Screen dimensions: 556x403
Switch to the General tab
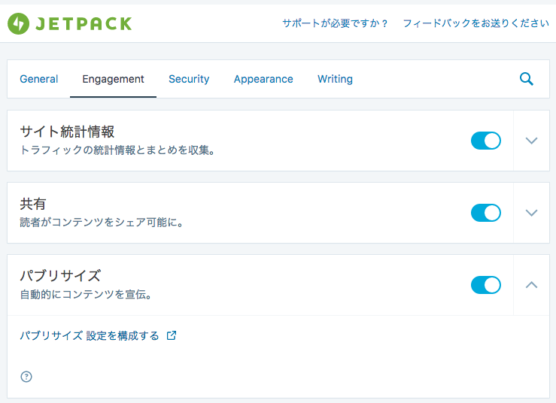click(39, 79)
